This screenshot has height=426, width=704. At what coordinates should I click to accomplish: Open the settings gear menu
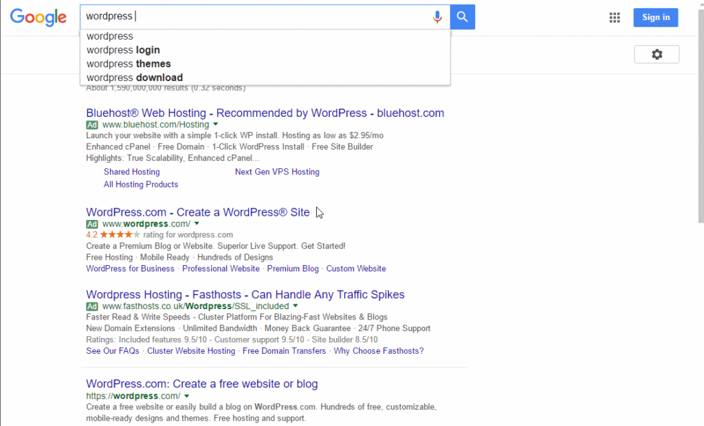coord(657,54)
